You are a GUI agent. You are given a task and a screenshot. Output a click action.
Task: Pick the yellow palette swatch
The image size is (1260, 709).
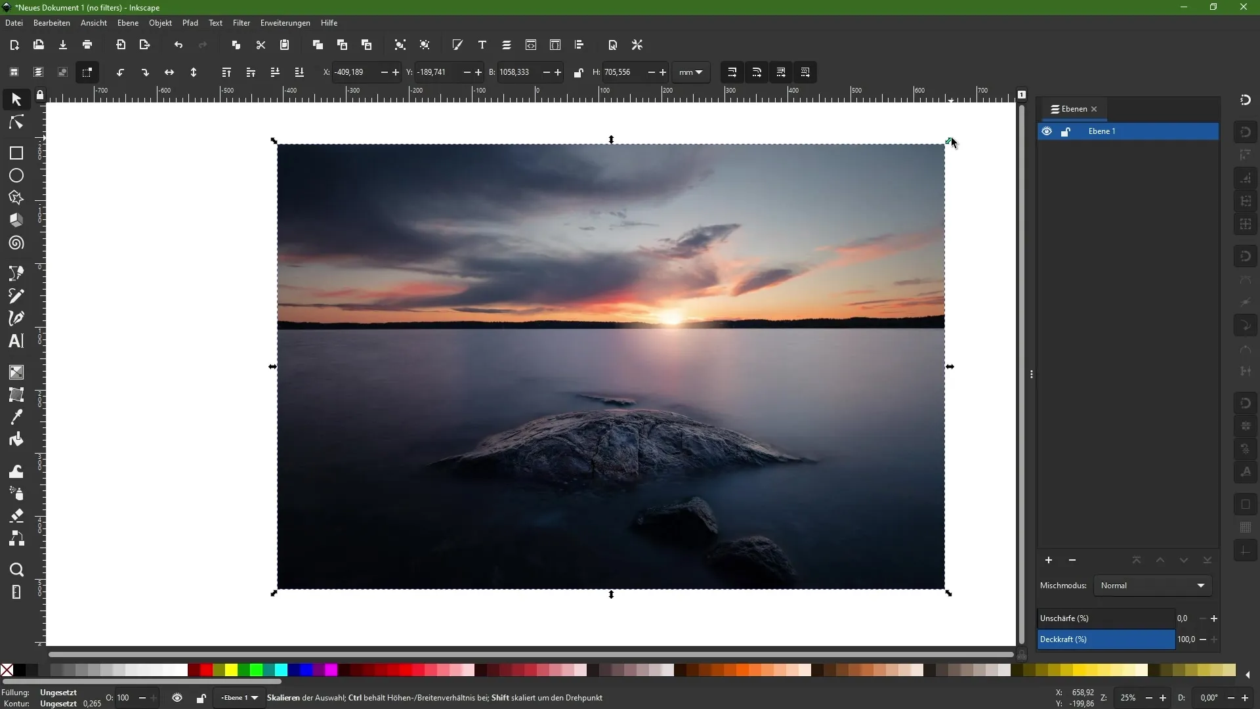point(231,670)
